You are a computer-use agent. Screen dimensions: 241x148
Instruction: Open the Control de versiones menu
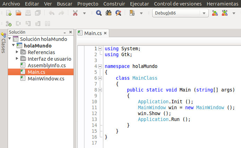click(x=178, y=4)
